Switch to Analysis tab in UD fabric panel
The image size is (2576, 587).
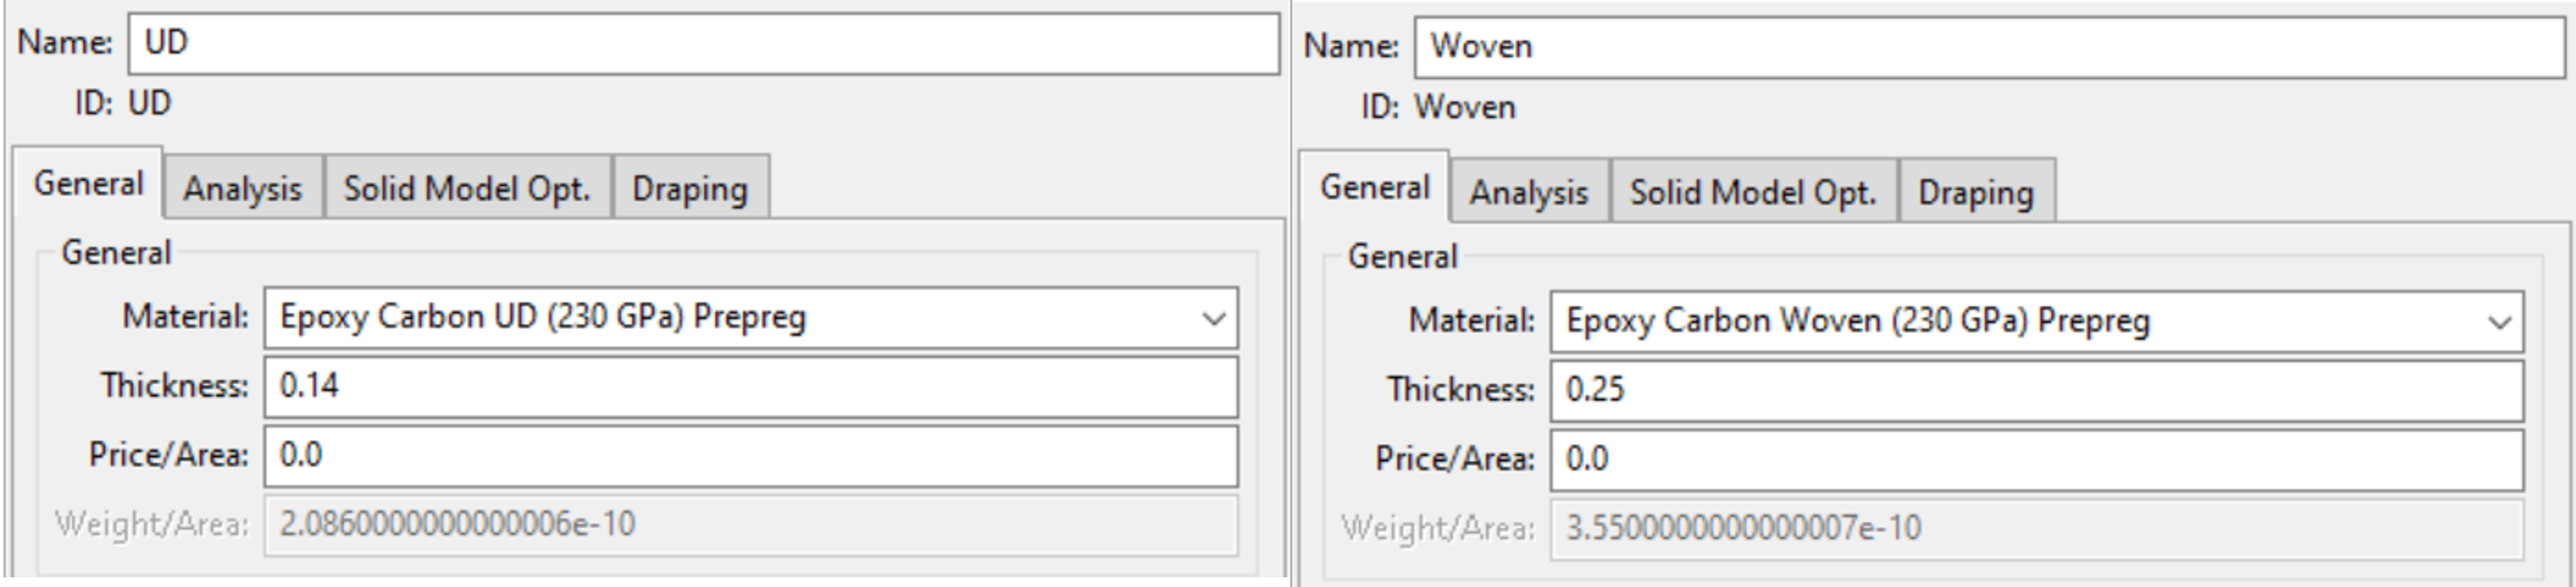pos(243,188)
